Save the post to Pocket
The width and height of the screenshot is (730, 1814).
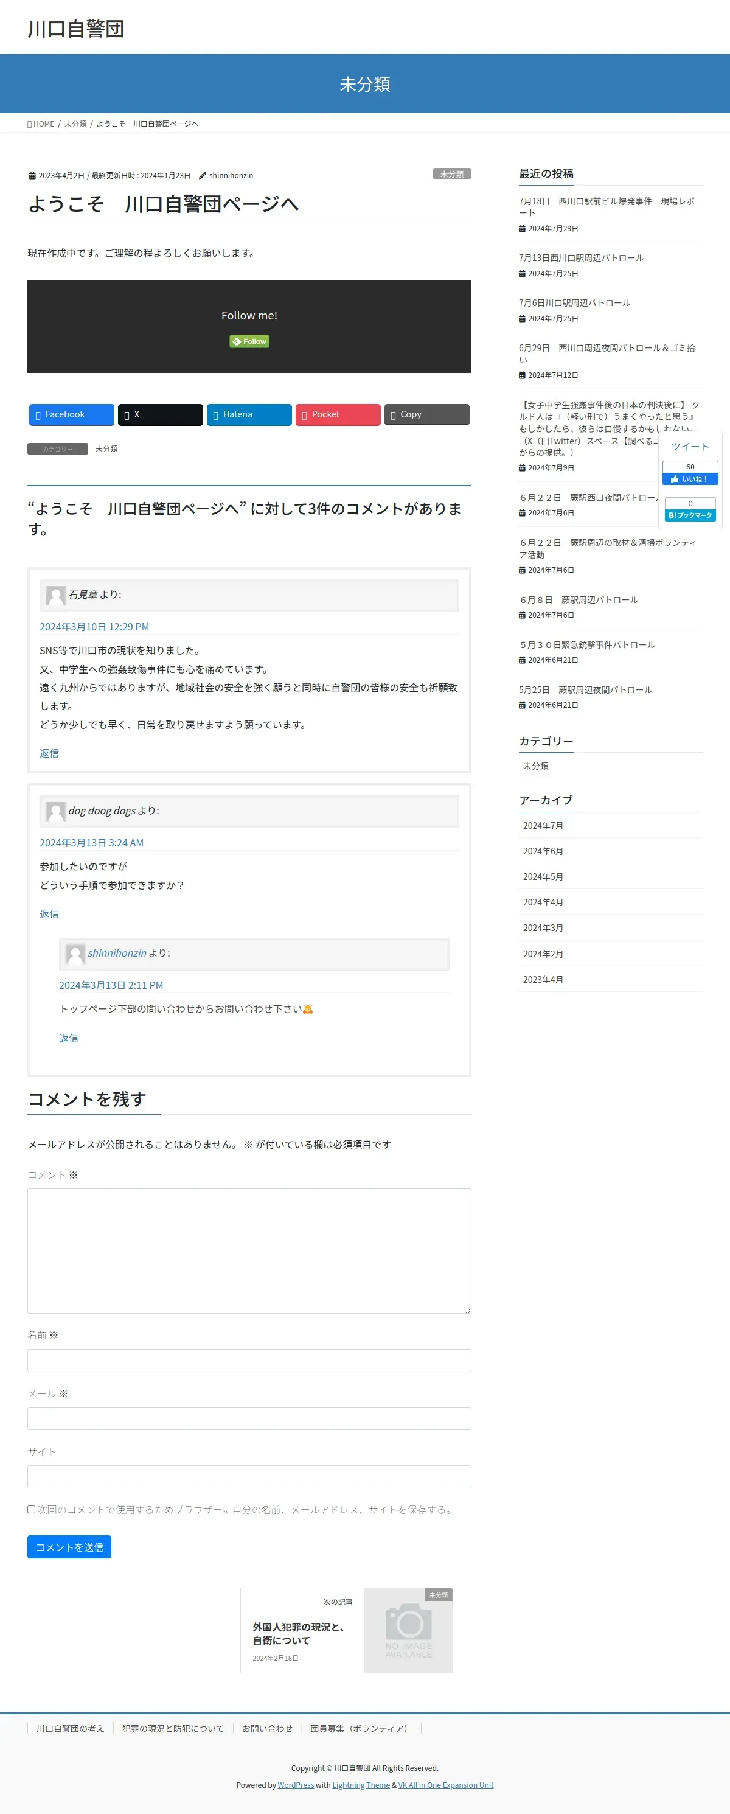pyautogui.click(x=338, y=415)
